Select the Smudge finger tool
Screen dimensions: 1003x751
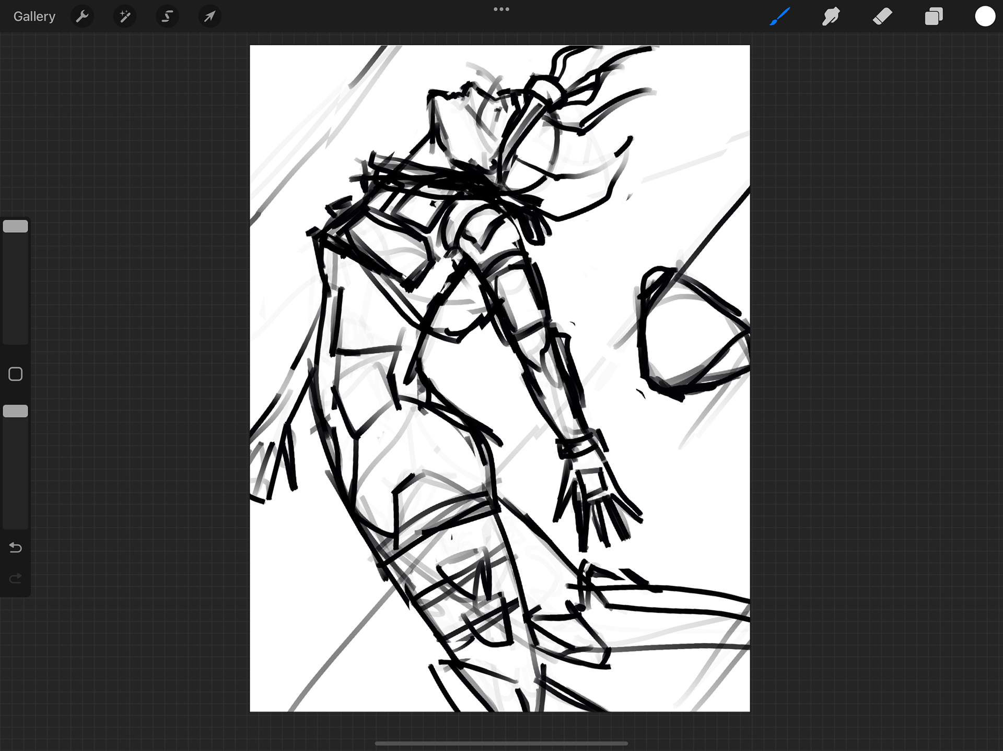click(x=831, y=17)
